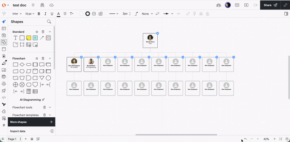Collapse the Flowchart shapes section
This screenshot has width=290, height=142.
pos(50,58)
